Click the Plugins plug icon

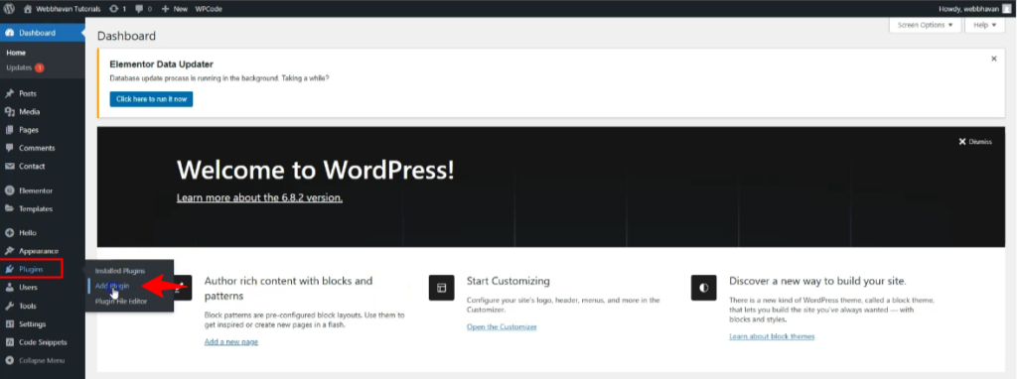10,268
